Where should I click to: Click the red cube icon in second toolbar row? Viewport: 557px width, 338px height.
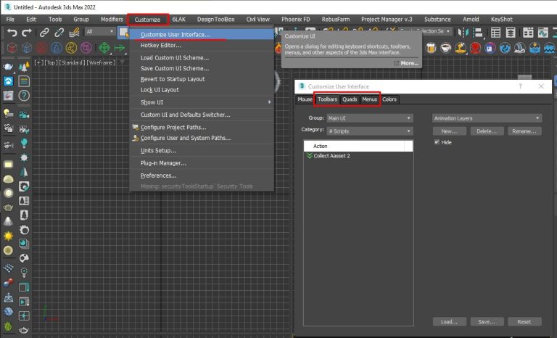pos(12,48)
